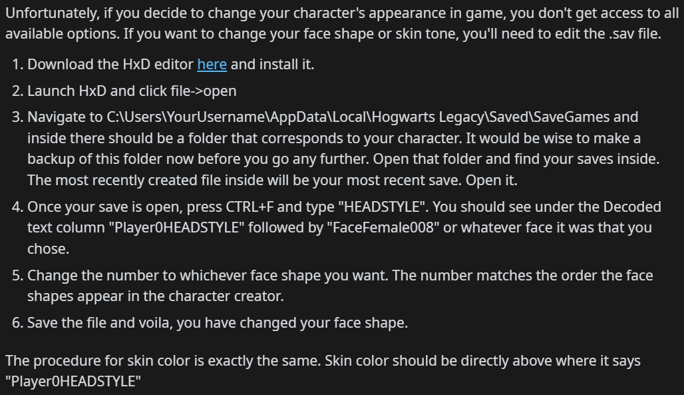684x395 pixels.
Task: Click step 2 "Launch HxD and click file->open"
Action: (132, 91)
